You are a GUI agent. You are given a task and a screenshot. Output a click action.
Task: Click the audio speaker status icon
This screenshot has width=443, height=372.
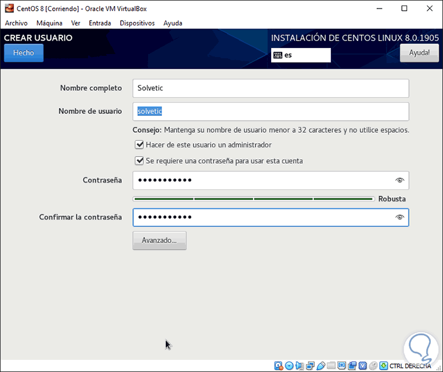click(299, 366)
